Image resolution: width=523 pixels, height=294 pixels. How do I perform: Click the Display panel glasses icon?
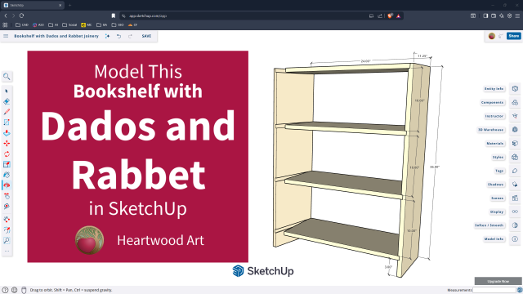[515, 212]
